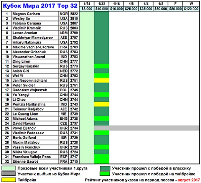This screenshot has height=183, width=201.
Task: Click the $120.000 winner prize cell
Action: click(191, 9)
